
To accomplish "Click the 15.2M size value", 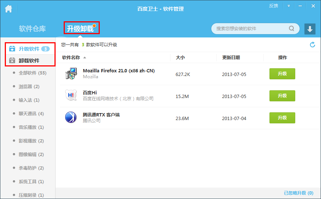I will (x=182, y=96).
